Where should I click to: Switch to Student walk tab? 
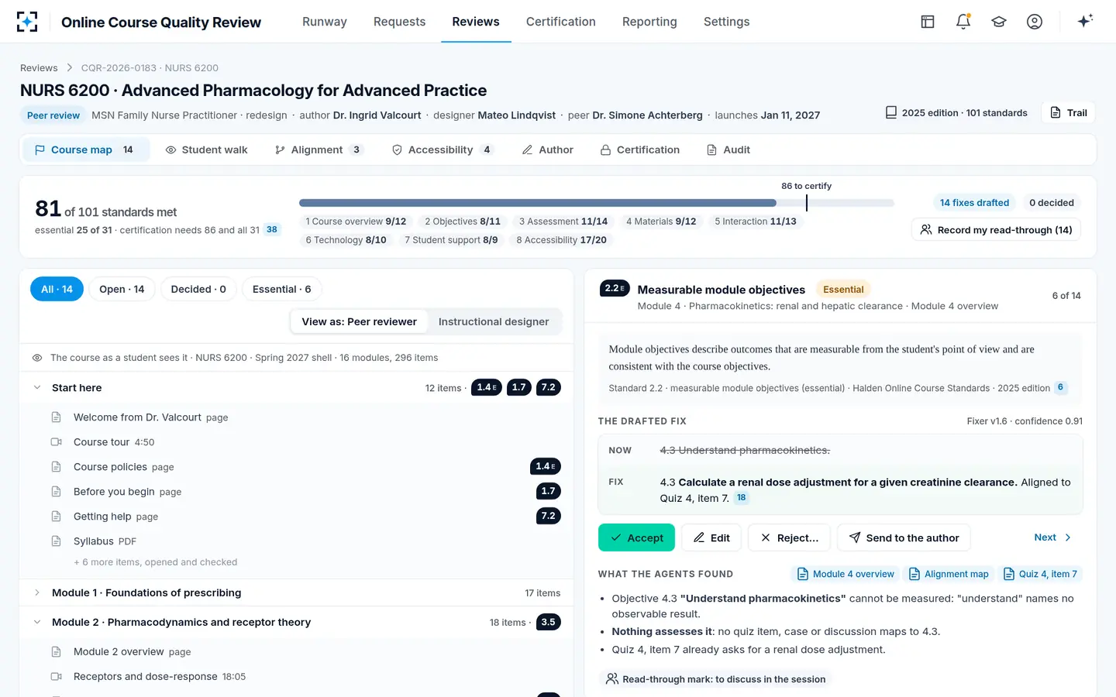[x=206, y=149]
